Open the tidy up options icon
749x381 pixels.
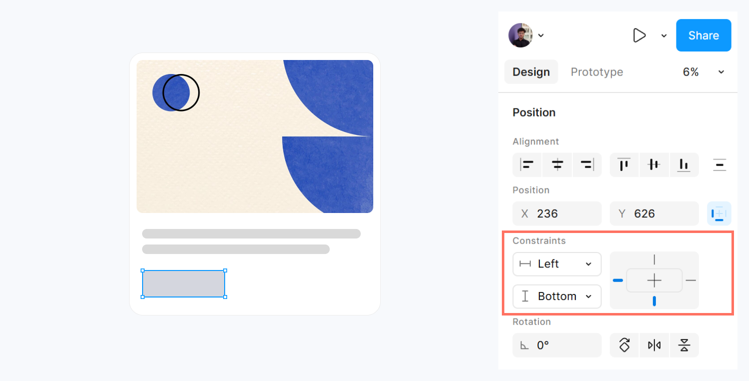click(x=719, y=164)
